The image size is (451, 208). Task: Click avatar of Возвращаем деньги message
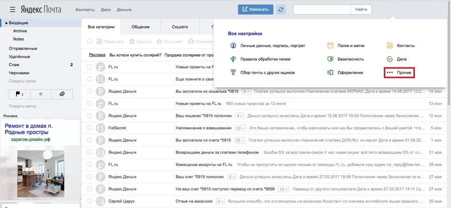tap(100, 152)
